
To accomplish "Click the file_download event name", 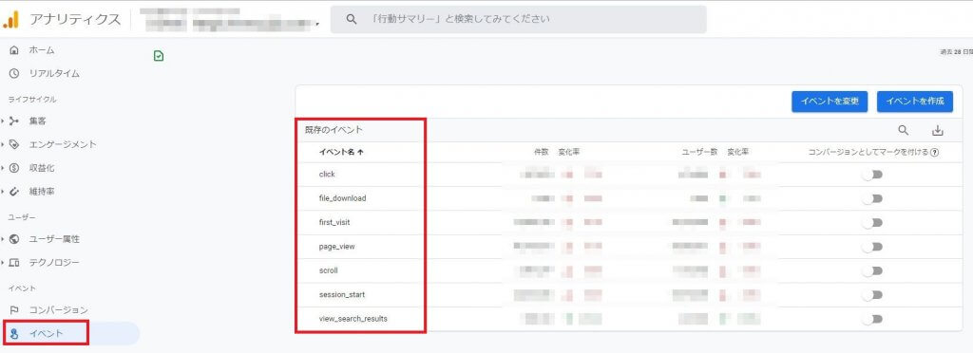I will (342, 198).
